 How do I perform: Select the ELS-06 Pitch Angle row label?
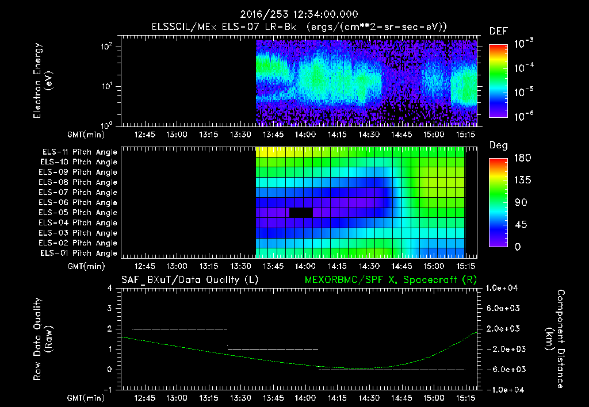(x=78, y=202)
